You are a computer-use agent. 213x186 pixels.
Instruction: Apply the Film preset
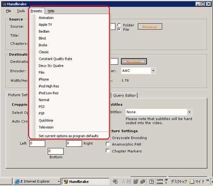[x=41, y=72]
